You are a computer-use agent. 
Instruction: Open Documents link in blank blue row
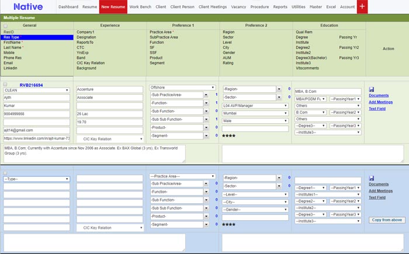point(379,184)
